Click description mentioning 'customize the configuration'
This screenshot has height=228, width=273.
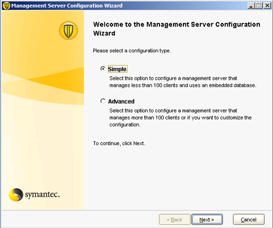(x=180, y=118)
